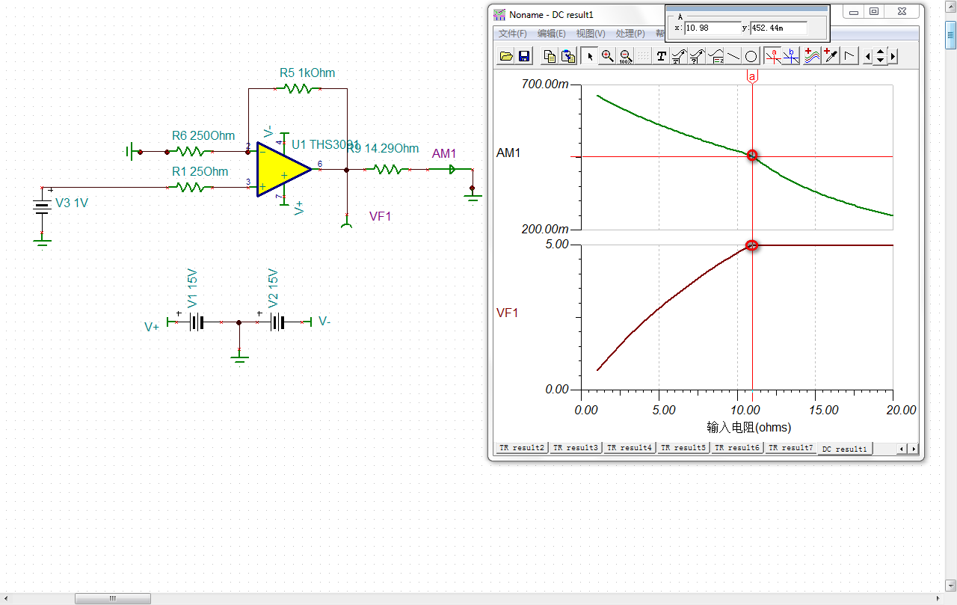The width and height of the screenshot is (957, 605).
Task: Choose the text T annotation tool
Action: coord(661,56)
